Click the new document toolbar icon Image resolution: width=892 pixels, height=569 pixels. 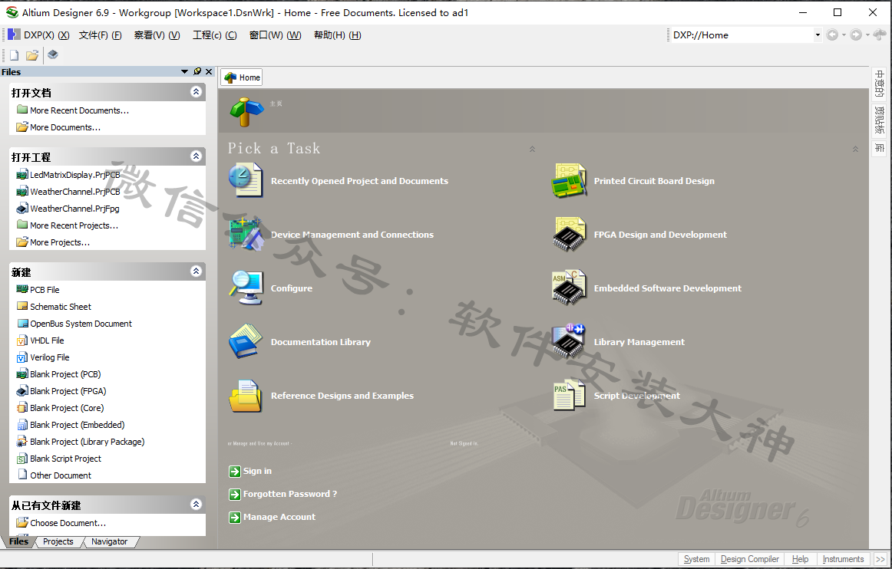point(15,55)
